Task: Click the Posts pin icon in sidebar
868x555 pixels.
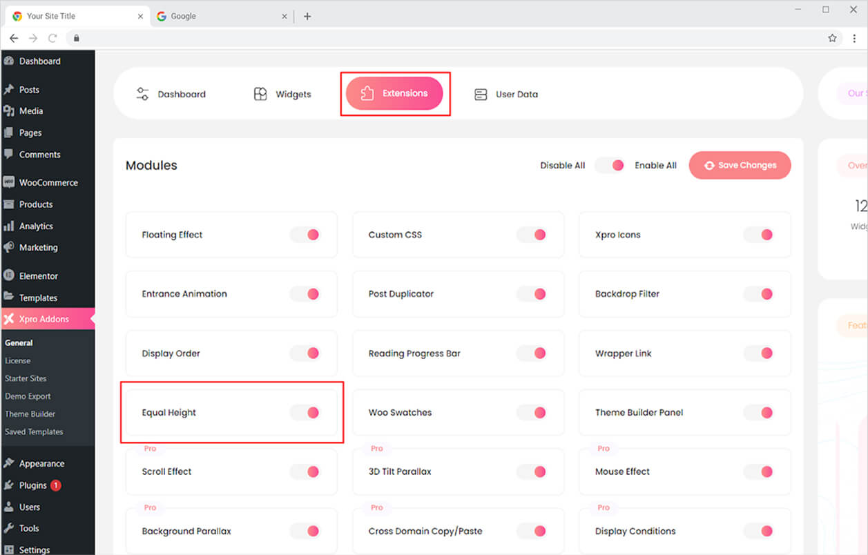Action: pos(9,90)
